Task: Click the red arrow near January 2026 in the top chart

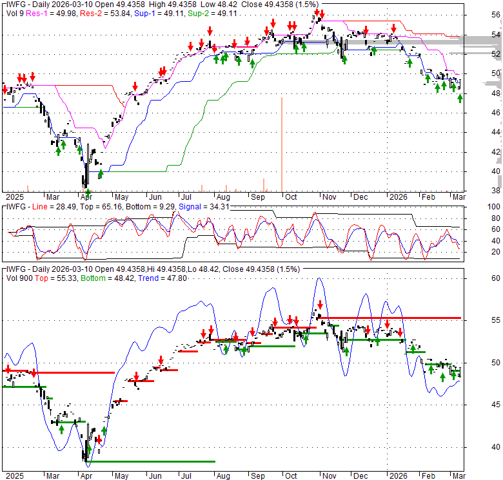Action: click(393, 28)
